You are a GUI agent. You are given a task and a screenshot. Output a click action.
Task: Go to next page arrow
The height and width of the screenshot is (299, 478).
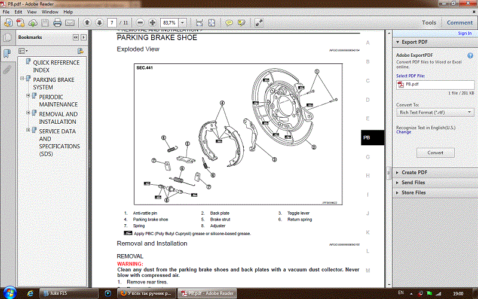coord(99,23)
